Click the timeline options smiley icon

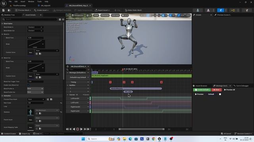tap(67, 66)
